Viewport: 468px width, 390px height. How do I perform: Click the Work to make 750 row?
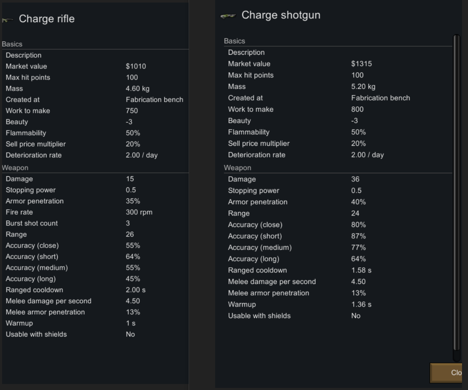[x=28, y=111]
